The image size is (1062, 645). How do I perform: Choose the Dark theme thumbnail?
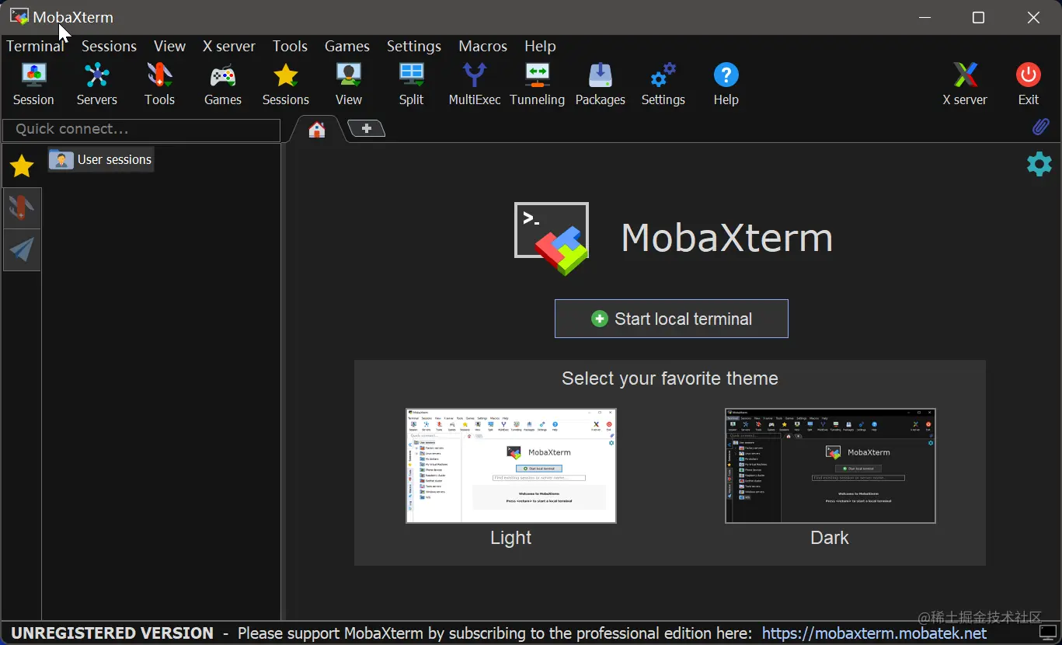(x=830, y=465)
